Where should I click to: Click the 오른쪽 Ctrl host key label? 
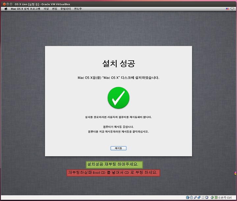pos(225,197)
